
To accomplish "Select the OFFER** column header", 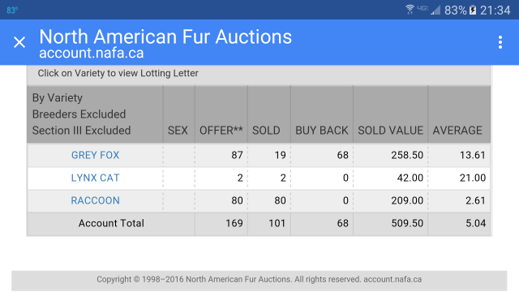I will [221, 131].
